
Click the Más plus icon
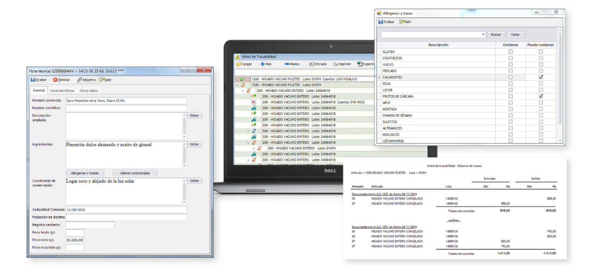262,64
